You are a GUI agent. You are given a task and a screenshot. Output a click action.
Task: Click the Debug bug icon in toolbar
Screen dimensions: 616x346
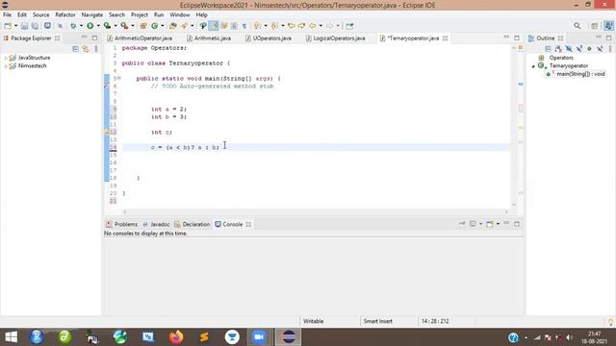[73, 26]
